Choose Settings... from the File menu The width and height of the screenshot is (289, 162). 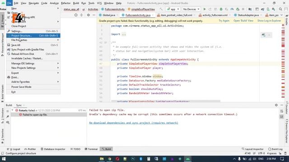pyautogui.click(x=33, y=31)
